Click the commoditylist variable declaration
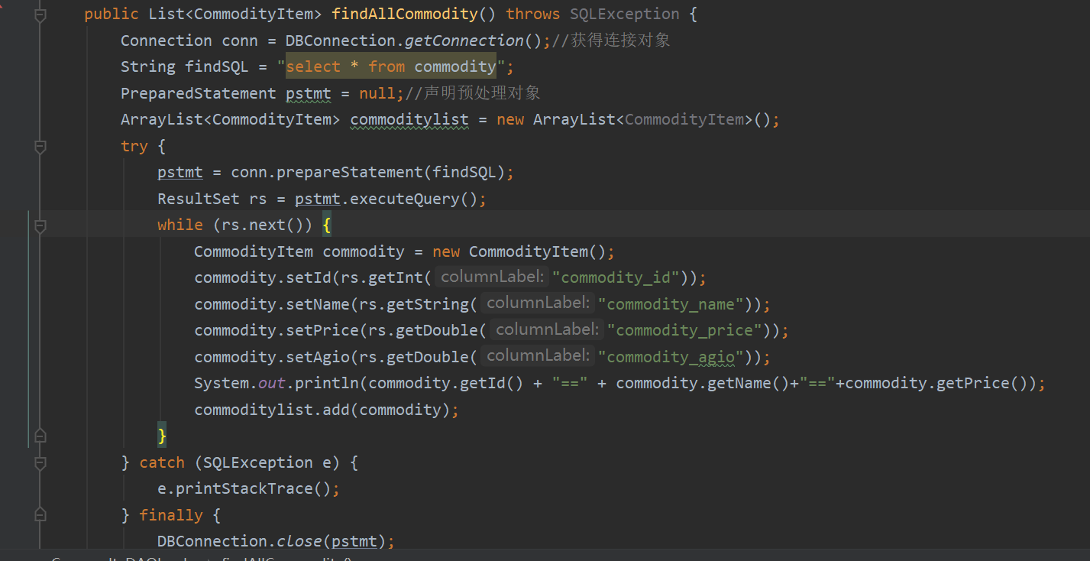This screenshot has height=561, width=1090. (x=409, y=119)
